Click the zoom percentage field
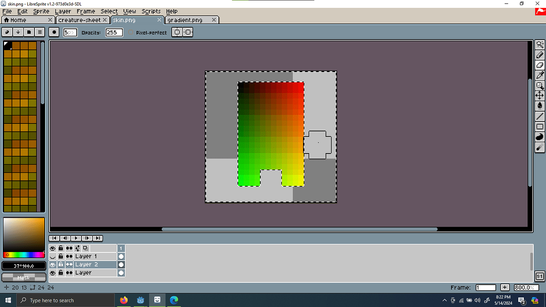 (x=525, y=288)
